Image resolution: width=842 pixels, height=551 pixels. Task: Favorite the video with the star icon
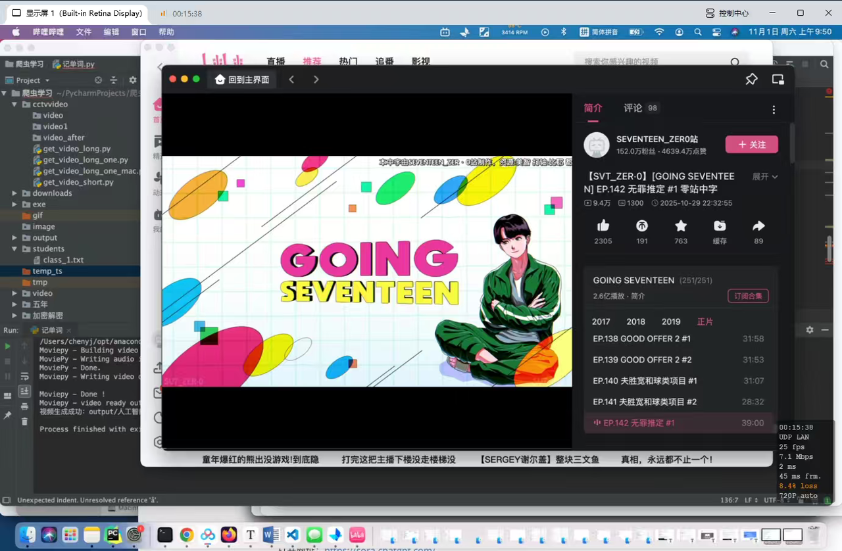pos(681,226)
